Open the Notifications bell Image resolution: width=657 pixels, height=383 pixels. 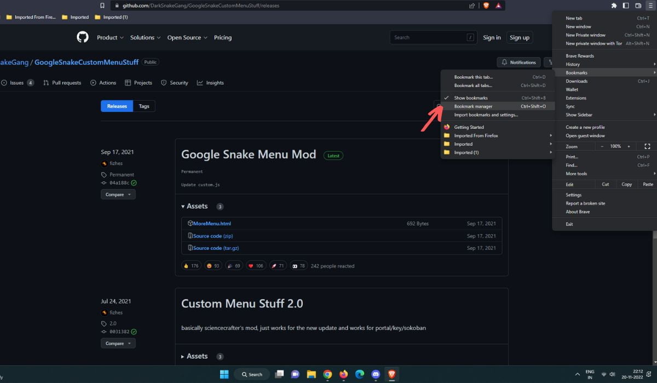pos(518,62)
